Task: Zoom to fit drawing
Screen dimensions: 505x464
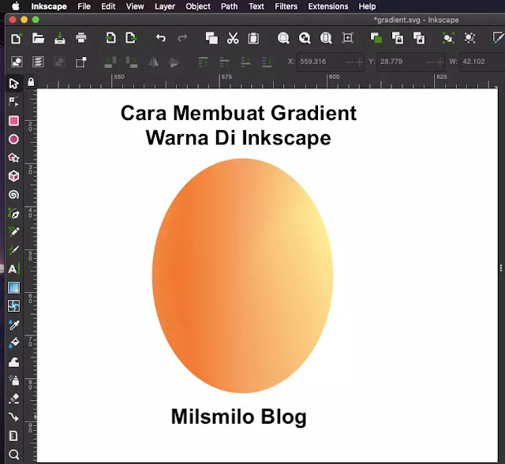Action: tap(305, 39)
